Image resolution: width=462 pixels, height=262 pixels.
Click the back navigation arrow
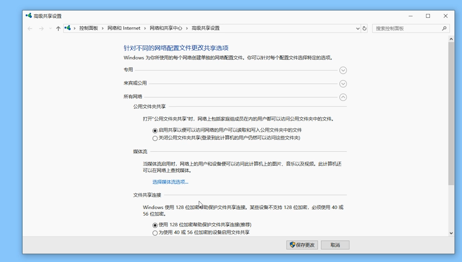pos(30,29)
